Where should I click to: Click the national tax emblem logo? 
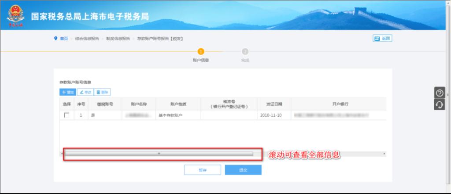coord(16,16)
